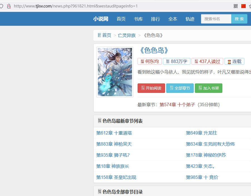Viewport: 251px width, 196px height.
Task: Click the red flag icon in address bar
Action: coord(243,6)
